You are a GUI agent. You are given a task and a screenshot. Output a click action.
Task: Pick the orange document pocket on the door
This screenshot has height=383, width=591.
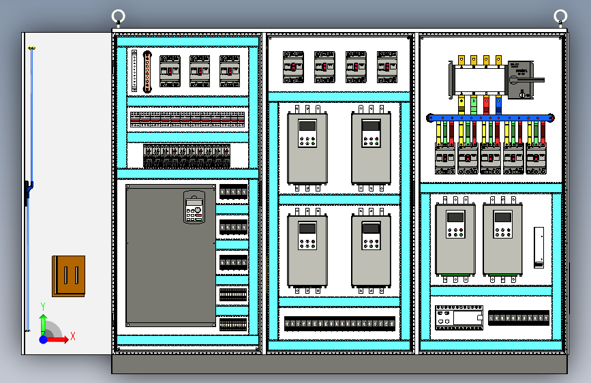tap(69, 276)
